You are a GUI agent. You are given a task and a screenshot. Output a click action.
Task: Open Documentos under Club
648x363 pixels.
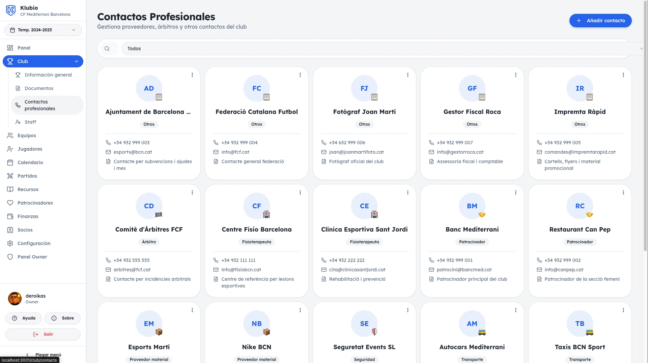pyautogui.click(x=39, y=88)
